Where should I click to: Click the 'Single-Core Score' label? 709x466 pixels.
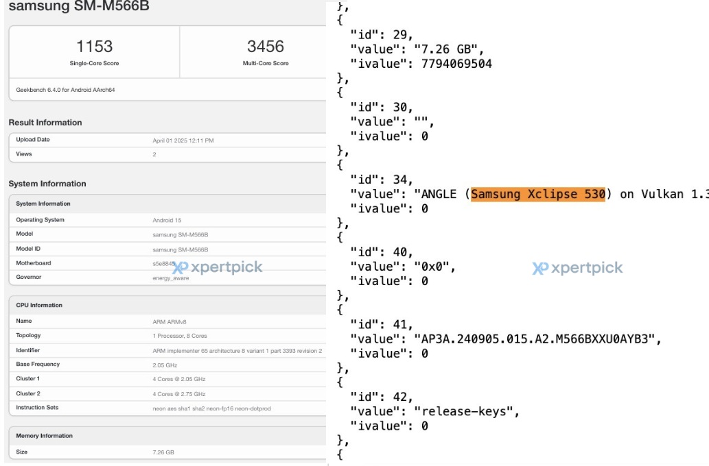click(x=94, y=63)
